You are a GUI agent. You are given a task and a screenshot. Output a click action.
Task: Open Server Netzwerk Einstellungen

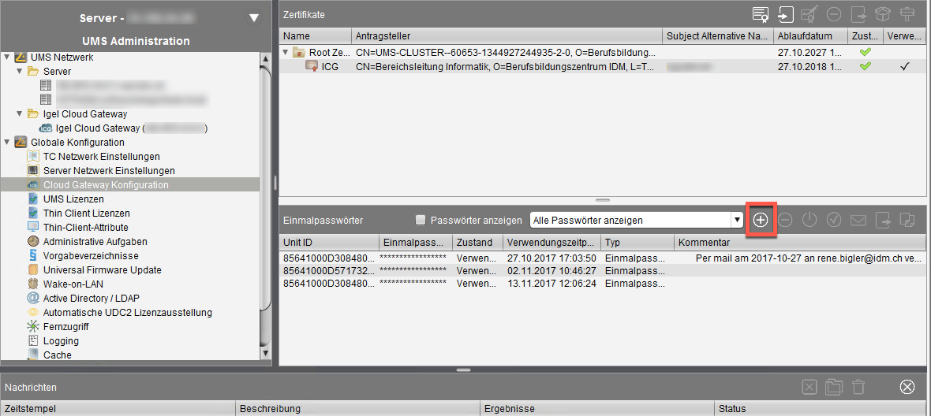[109, 171]
